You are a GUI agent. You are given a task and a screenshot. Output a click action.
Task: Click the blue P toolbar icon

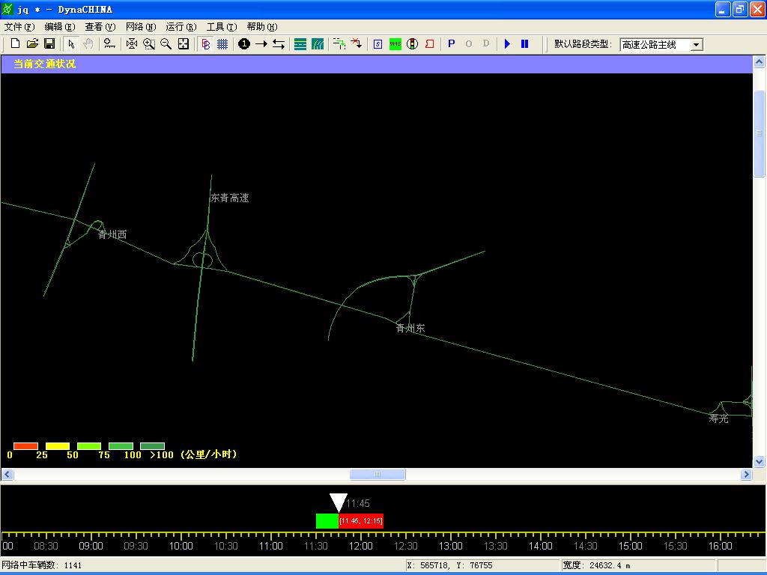(452, 44)
